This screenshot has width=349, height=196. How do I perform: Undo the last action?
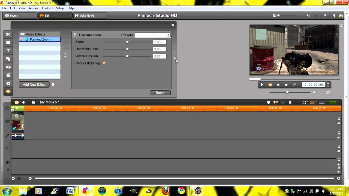308,16
